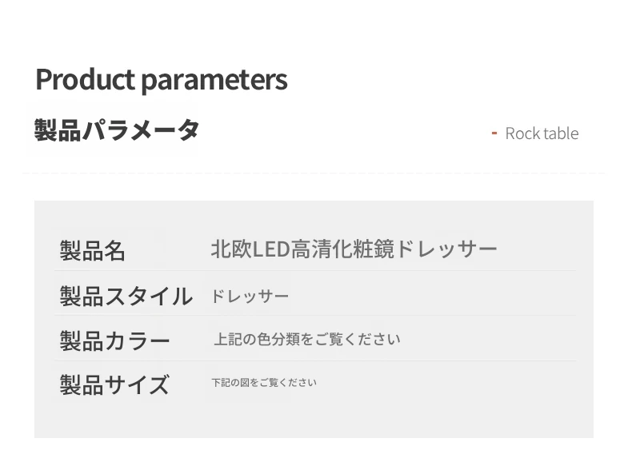The image size is (632, 474).
Task: Click the 上記の色分類をご覧ください text
Action: [306, 339]
